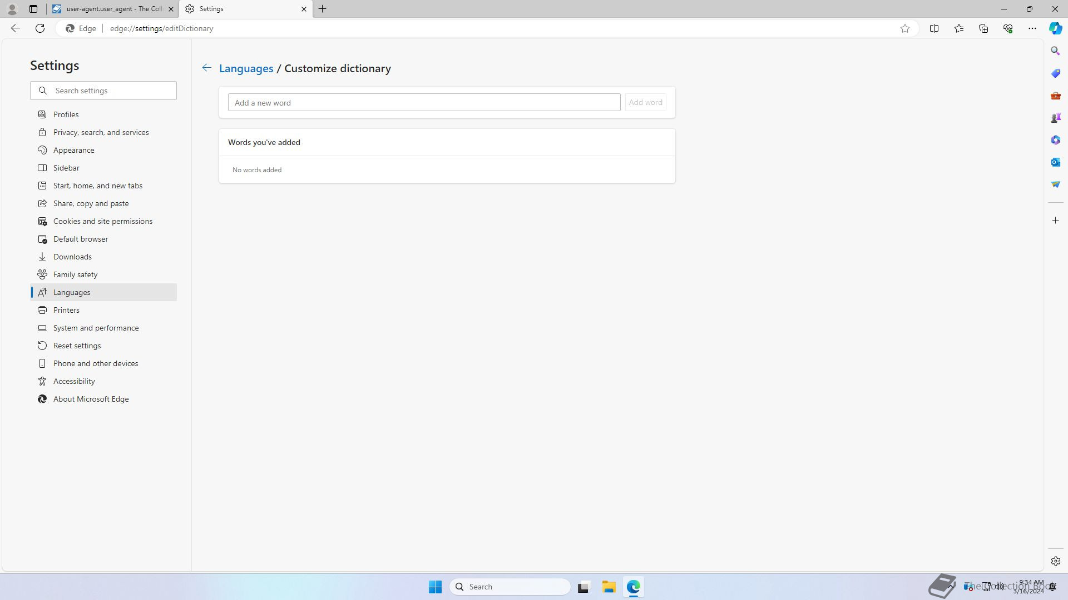1068x600 pixels.
Task: Select Accessibility in settings menu
Action: pos(74,381)
